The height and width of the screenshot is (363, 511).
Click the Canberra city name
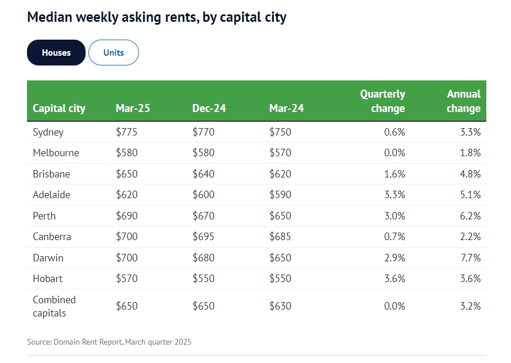(52, 237)
